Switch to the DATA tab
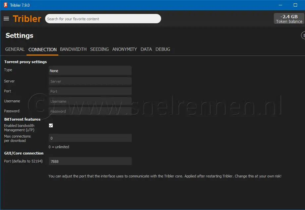Screen dimensions: 305x210 tap(146, 49)
